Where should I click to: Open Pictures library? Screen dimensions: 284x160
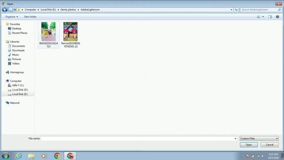point(16,59)
